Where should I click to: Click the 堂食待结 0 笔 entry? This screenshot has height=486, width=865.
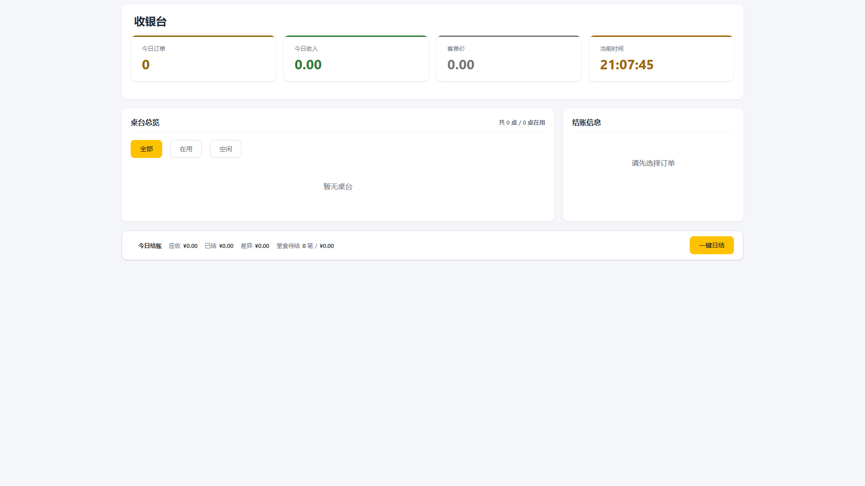305,246
